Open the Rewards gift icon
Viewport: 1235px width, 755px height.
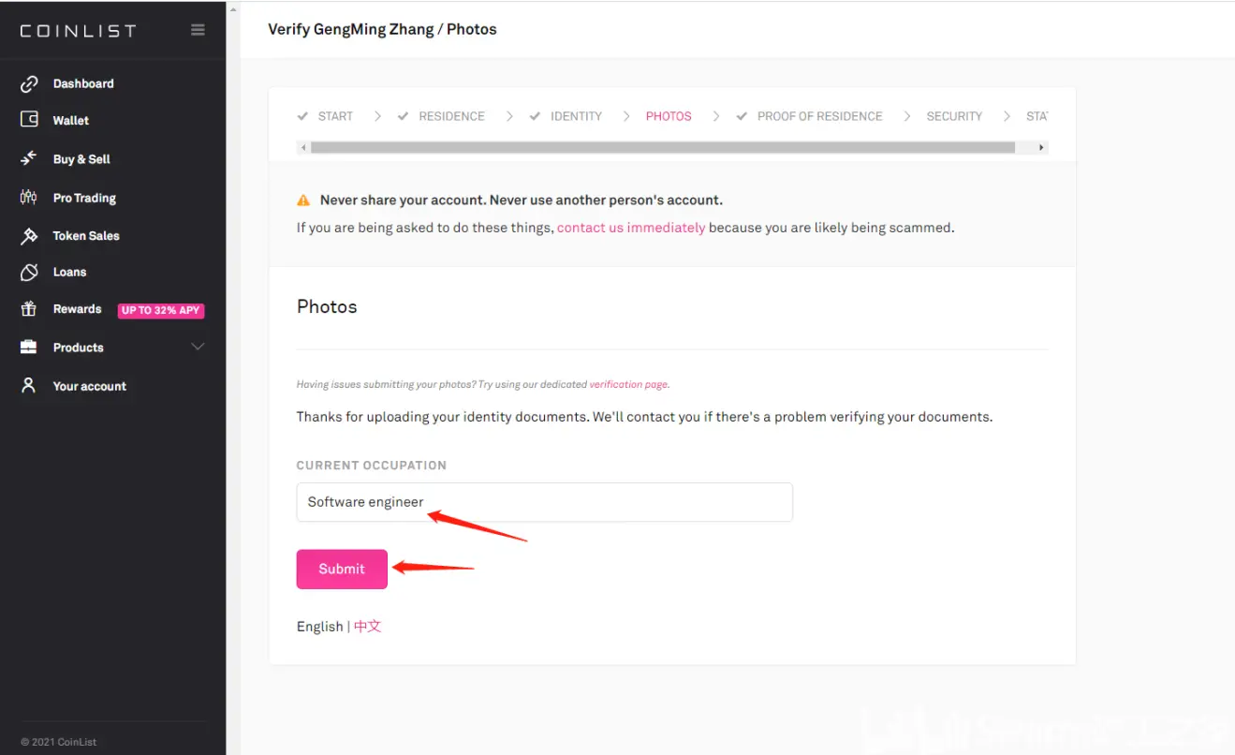[29, 309]
